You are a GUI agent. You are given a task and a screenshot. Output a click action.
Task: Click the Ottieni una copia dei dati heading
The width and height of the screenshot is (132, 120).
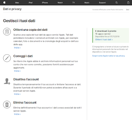click(30, 30)
